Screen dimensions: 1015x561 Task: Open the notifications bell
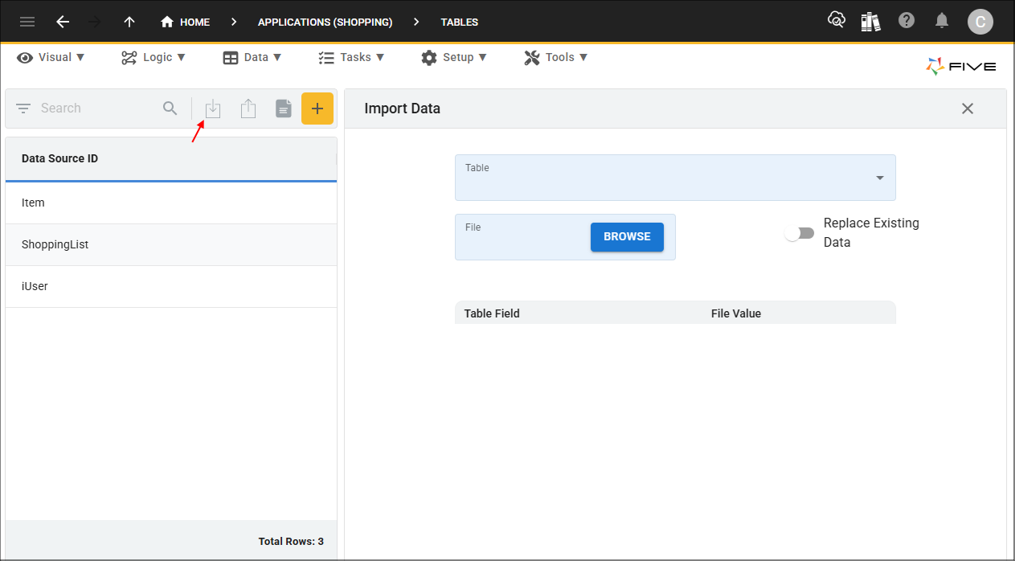[942, 21]
